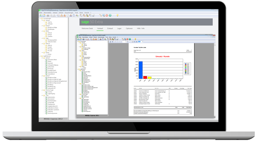Click the monitor icon in back window toolbar
Viewport: 258px width, 141px height.
pyautogui.click(x=104, y=15)
